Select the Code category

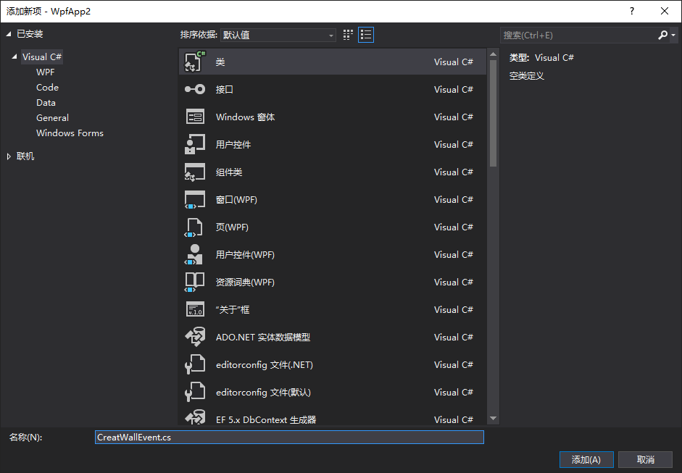coord(47,88)
